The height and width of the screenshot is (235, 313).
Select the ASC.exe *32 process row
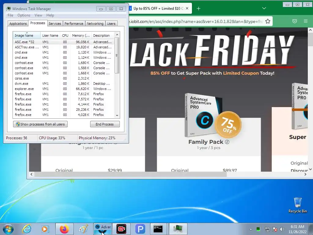pos(64,42)
